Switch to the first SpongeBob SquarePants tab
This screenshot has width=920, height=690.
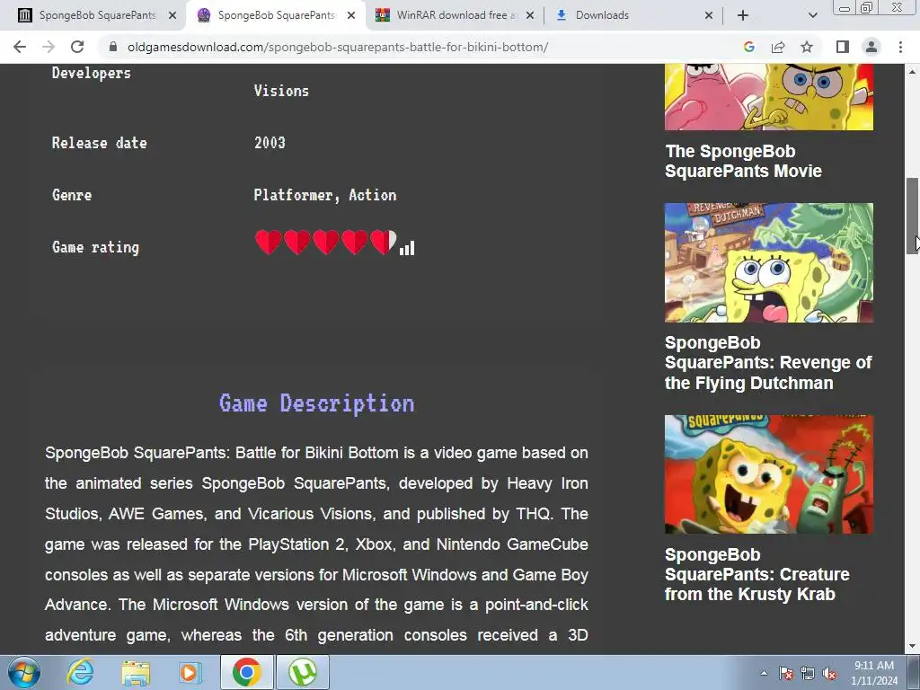[97, 15]
